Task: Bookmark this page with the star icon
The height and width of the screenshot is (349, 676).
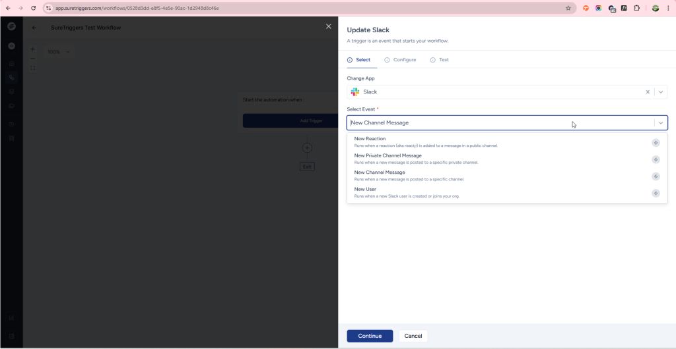Action: click(x=568, y=8)
